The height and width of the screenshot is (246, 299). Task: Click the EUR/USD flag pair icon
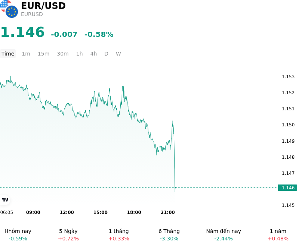(x=9, y=9)
